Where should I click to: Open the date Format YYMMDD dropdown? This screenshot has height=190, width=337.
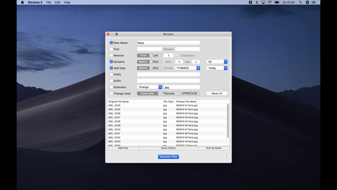187,68
